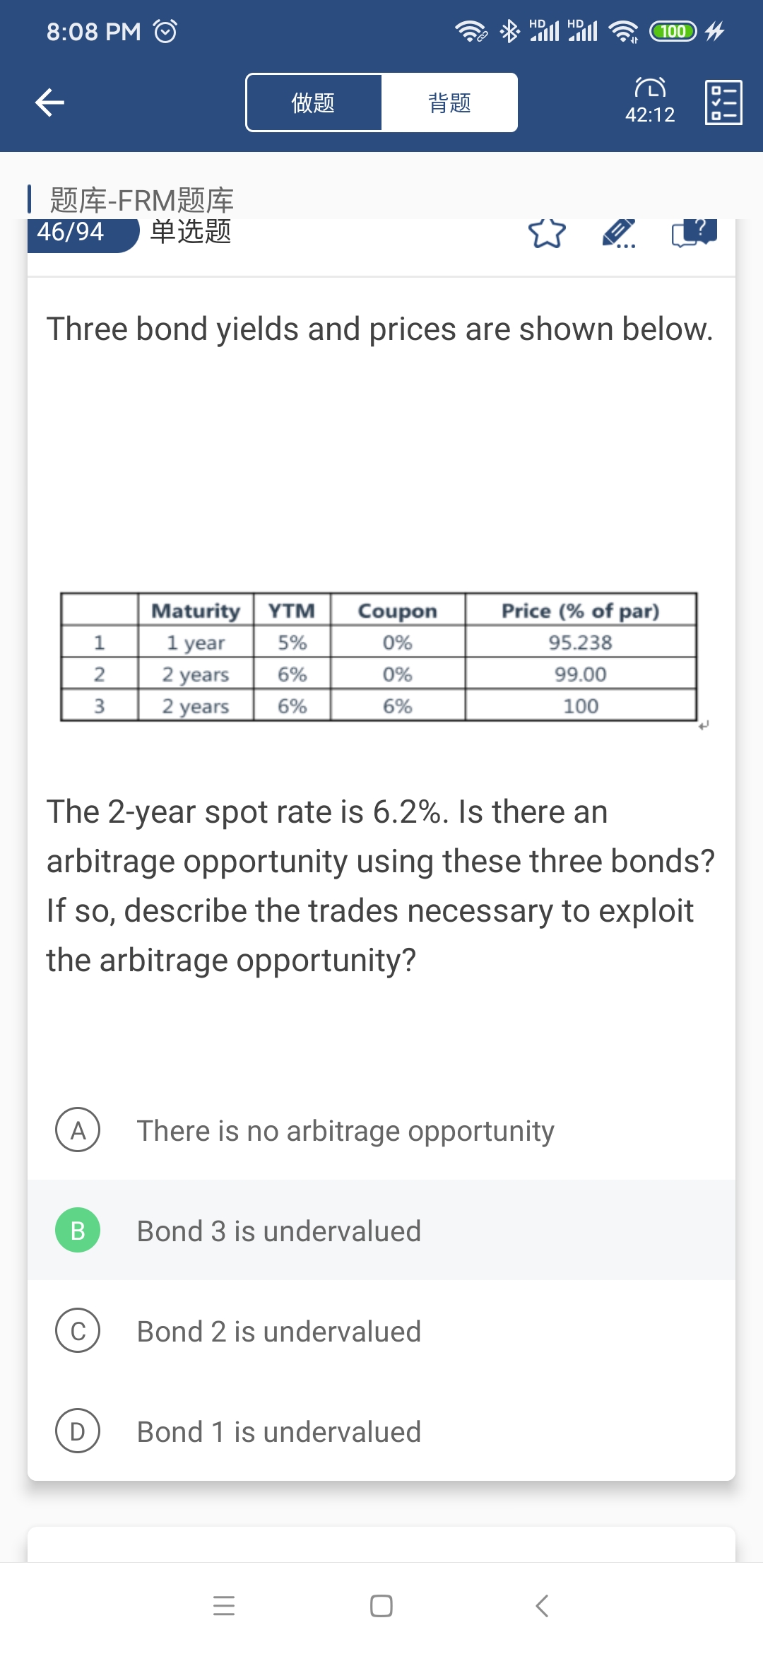This screenshot has width=763, height=1654.
Task: Tap 'There is no arbitrage opportunity' answer
Action: tap(345, 1131)
